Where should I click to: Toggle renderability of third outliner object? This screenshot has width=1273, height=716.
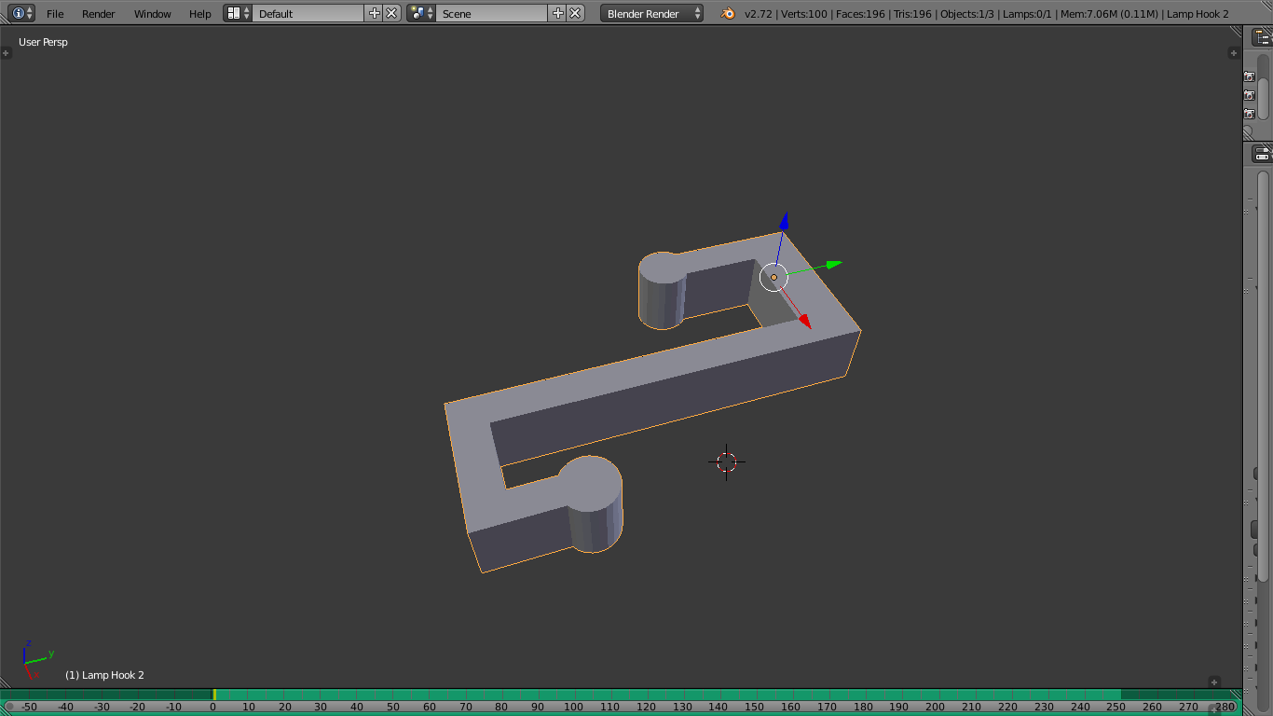[x=1250, y=115]
